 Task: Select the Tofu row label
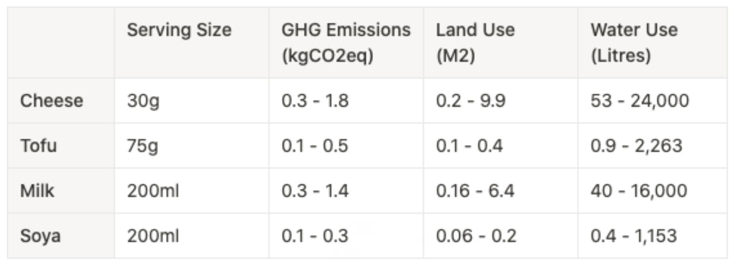click(38, 145)
